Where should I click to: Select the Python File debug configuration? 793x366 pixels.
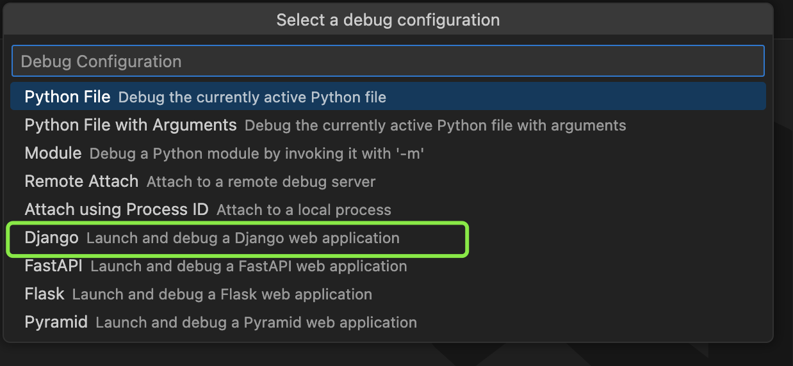tap(388, 97)
